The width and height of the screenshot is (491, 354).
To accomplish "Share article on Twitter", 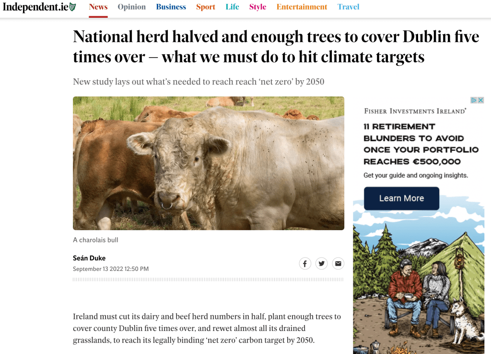I will 321,263.
